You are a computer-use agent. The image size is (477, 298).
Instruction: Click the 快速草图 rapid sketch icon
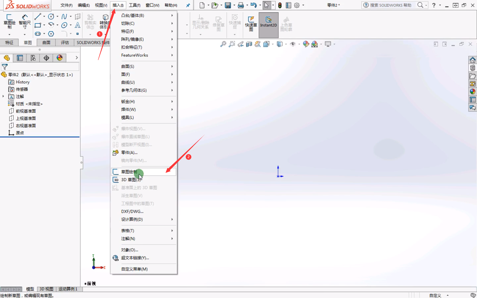[x=251, y=24]
